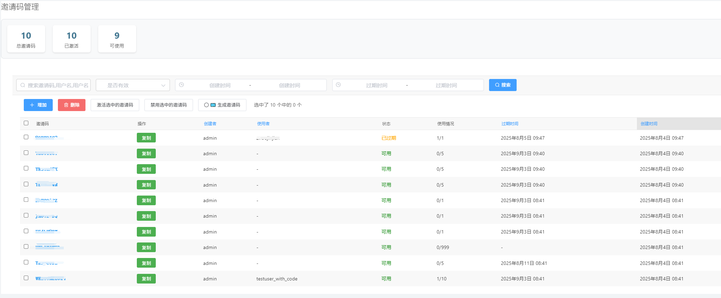Click the 已激活 stat card

(72, 39)
